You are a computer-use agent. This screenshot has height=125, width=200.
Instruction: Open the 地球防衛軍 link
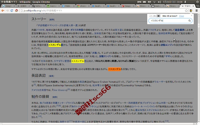tap(164, 33)
